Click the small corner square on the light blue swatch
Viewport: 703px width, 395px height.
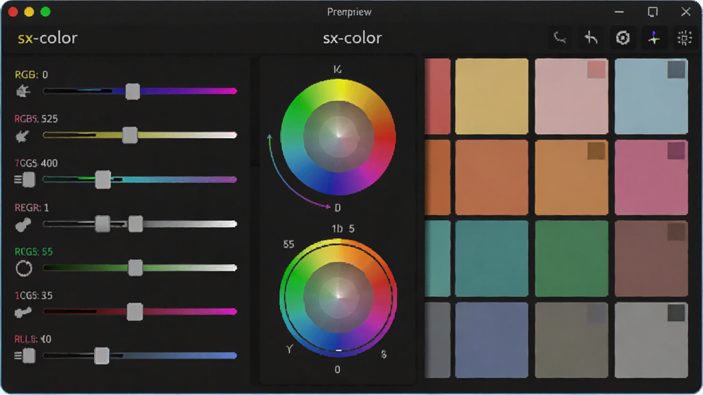click(676, 70)
